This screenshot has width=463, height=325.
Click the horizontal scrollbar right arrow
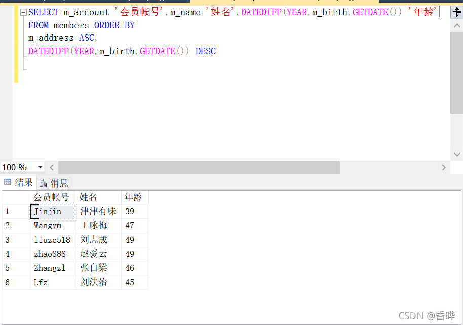click(x=444, y=167)
